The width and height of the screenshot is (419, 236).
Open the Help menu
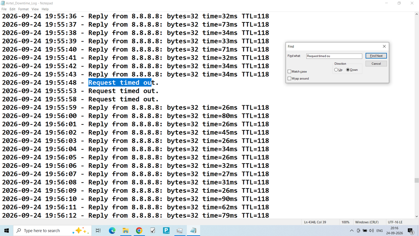point(45,9)
